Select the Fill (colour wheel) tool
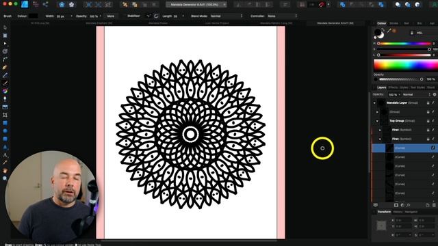Image resolution: width=438 pixels, height=246 pixels. point(5,91)
